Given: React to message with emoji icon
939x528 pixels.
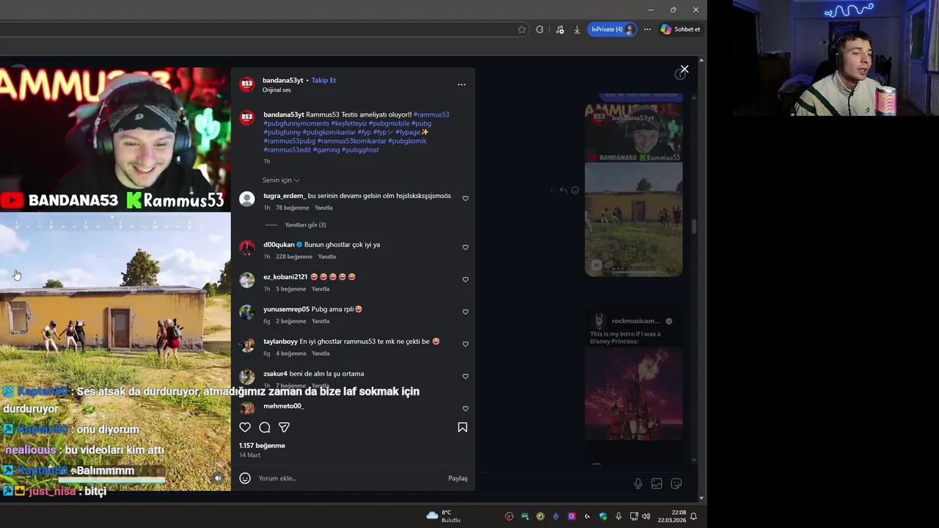Looking at the screenshot, I should click(x=575, y=190).
